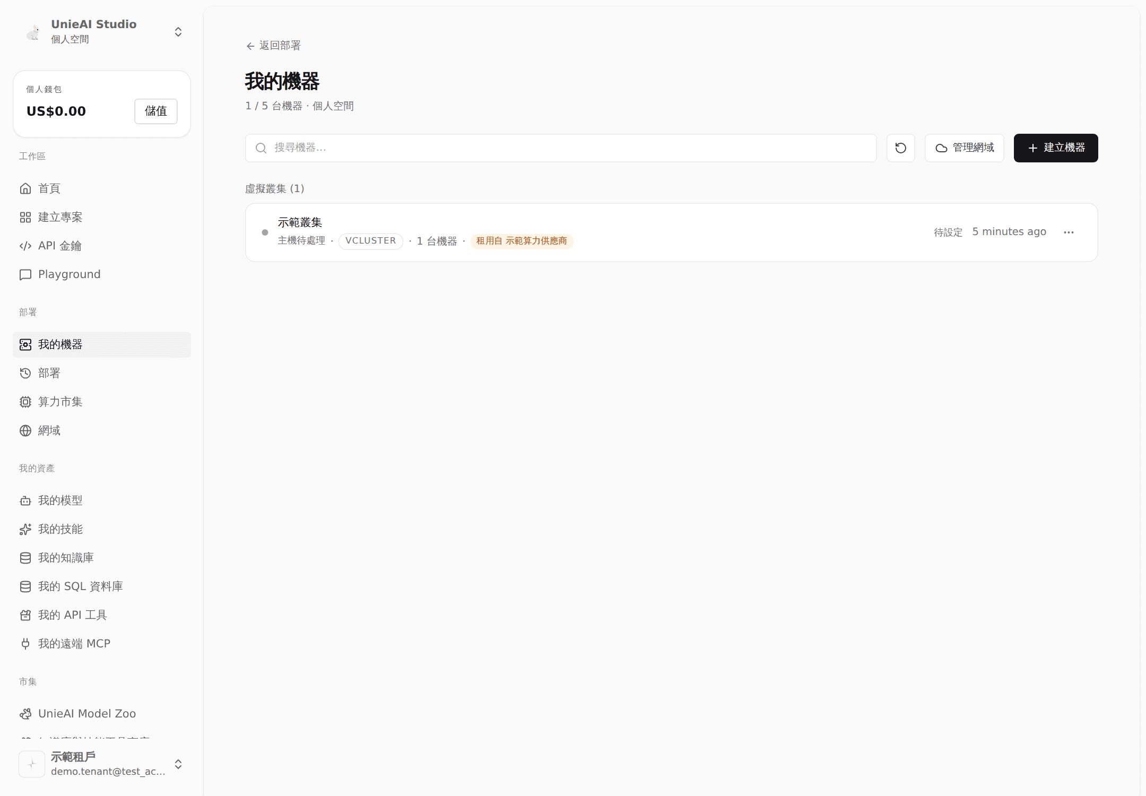Click the robot icon beside 我的模型
Viewport: 1146px width, 796px height.
[25, 500]
